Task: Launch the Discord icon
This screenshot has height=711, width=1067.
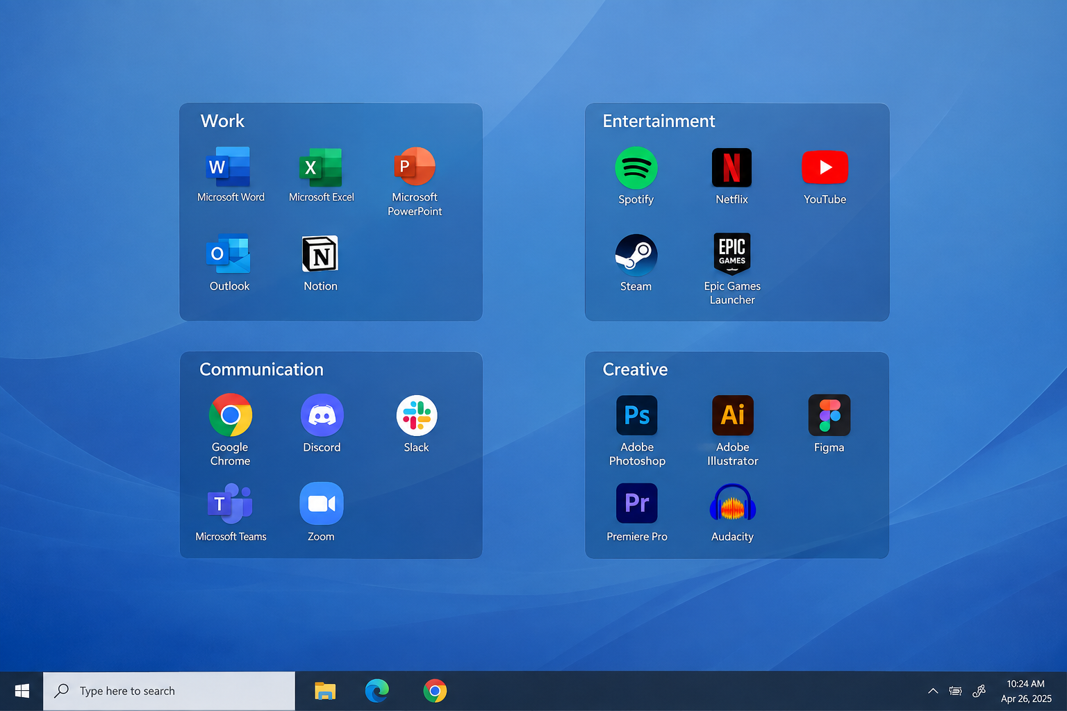Action: (x=322, y=415)
